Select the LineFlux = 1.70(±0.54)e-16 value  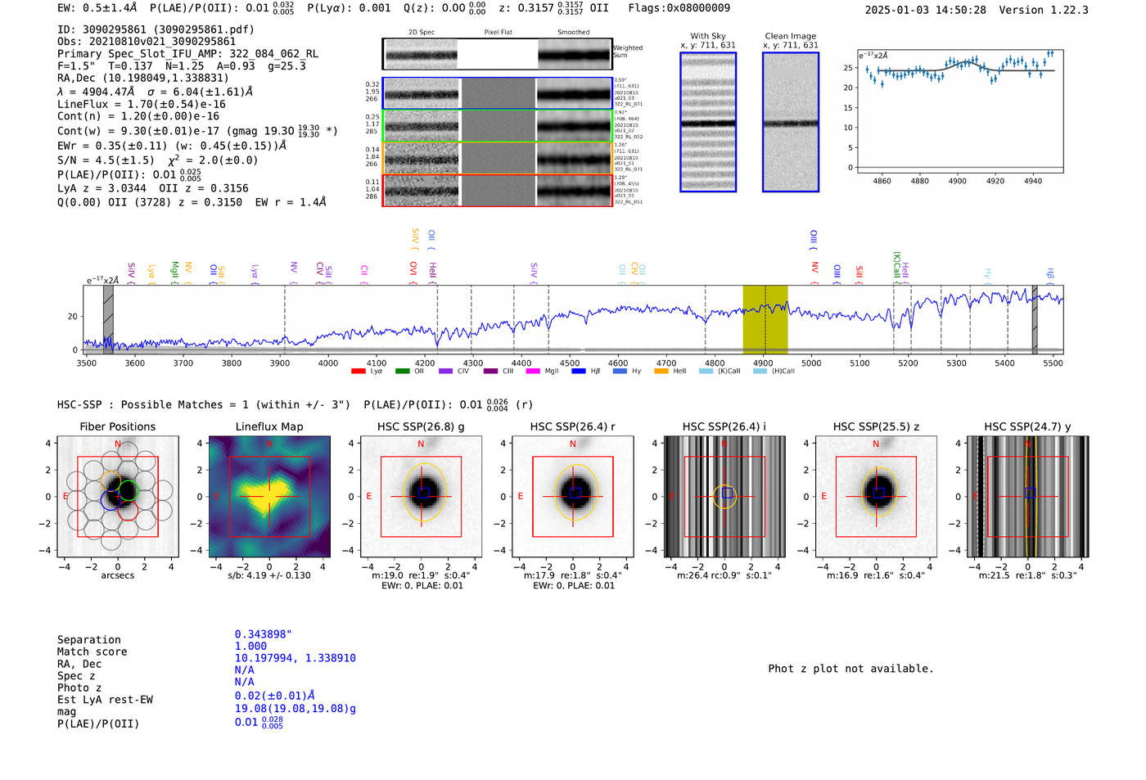pos(142,104)
